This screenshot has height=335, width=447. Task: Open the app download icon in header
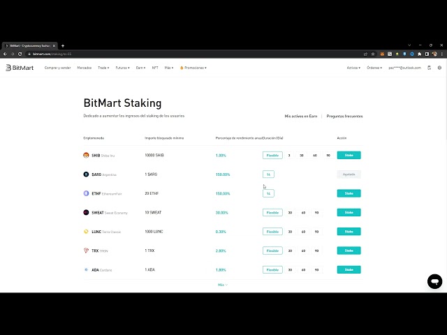pos(429,68)
